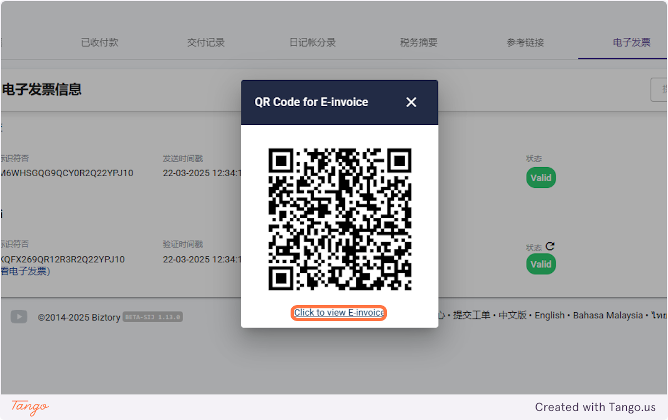Click the Valid badge beside the refresh icon
The width and height of the screenshot is (668, 420).
coord(541,264)
